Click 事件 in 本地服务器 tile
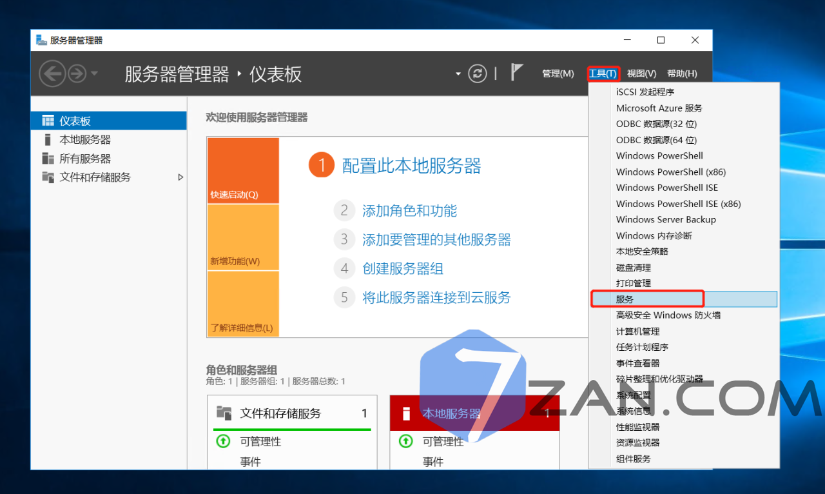The height and width of the screenshot is (494, 825). pos(432,462)
